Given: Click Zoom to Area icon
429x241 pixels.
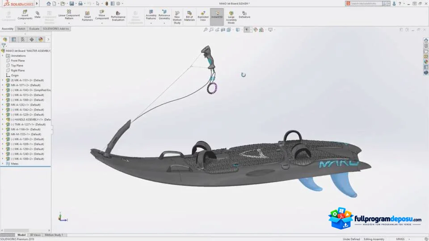Looking at the screenshot, I should point(211,29).
